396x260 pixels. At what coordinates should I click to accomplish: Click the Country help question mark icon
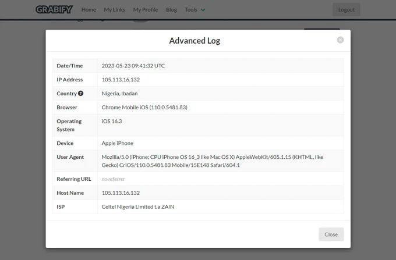coord(80,93)
